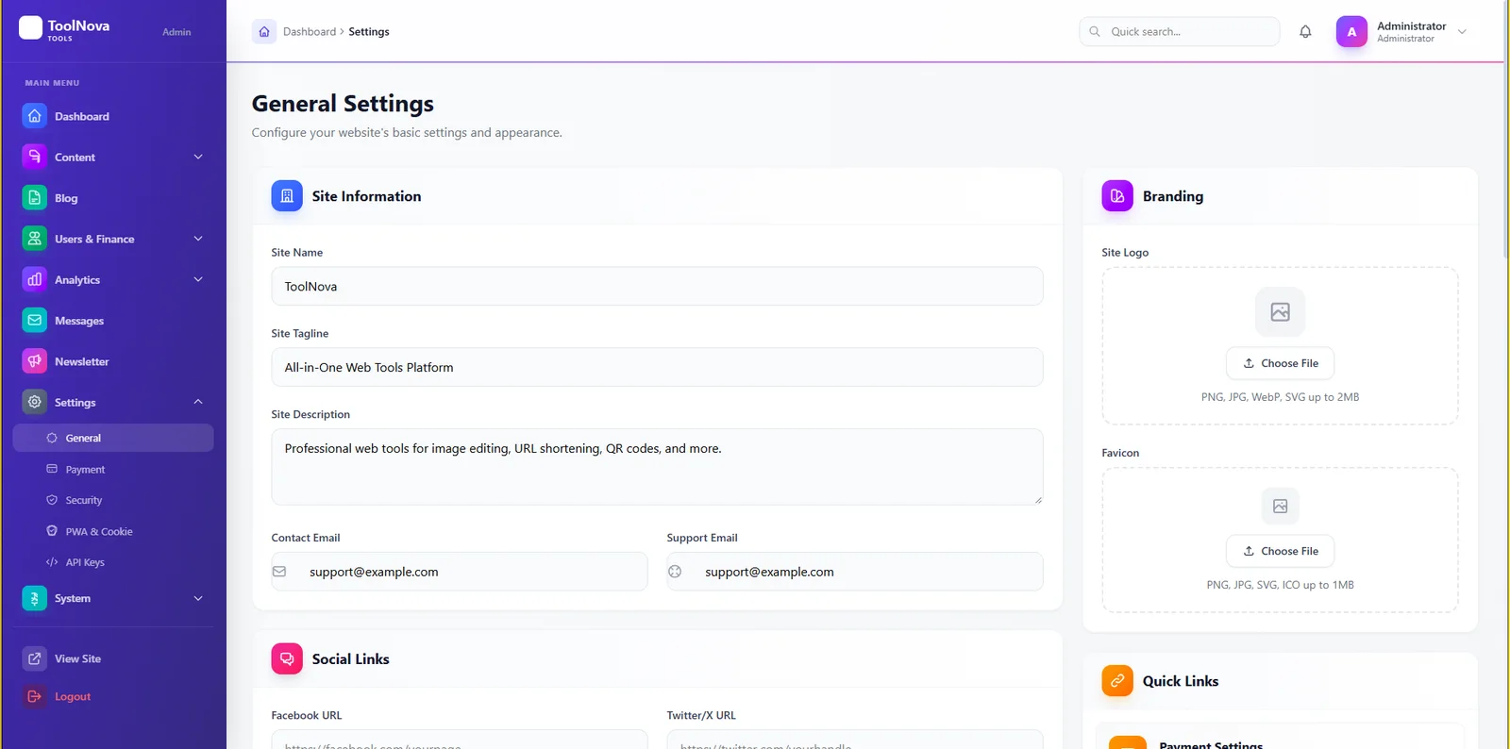Focus the Site Name input field
The width and height of the screenshot is (1510, 749).
pos(657,286)
